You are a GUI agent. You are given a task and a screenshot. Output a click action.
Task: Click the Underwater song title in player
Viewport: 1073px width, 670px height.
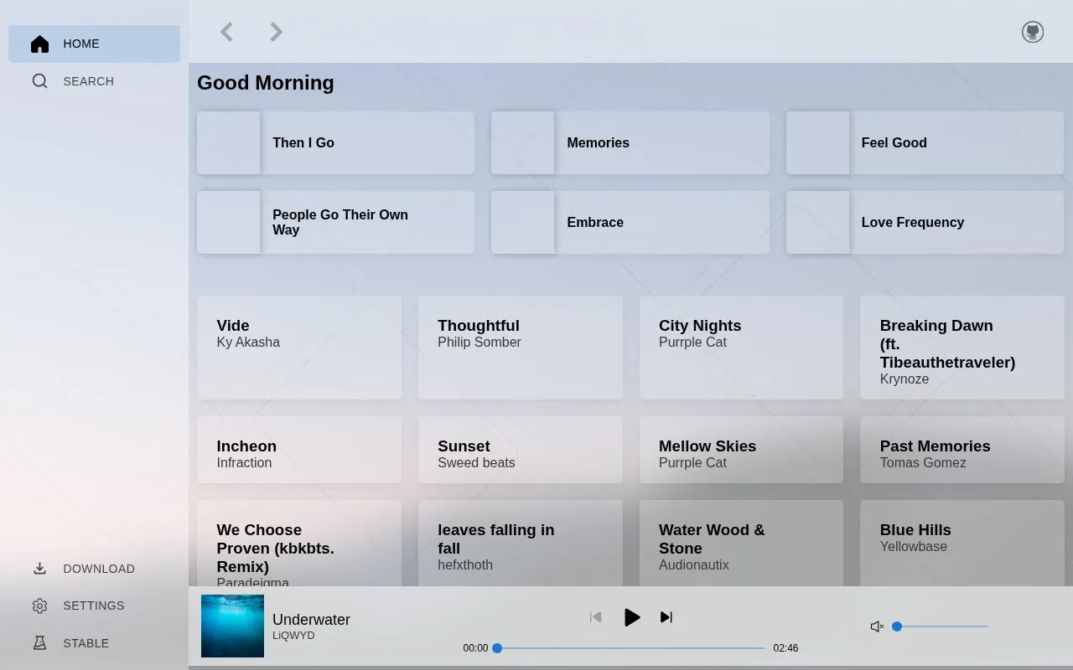[x=311, y=620]
